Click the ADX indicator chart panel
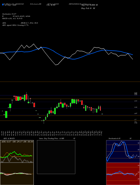The image size is (140, 185). click(x=17, y=151)
